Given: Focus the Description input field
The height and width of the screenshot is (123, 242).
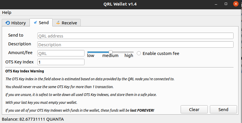Looking at the screenshot, I should click(x=135, y=44).
